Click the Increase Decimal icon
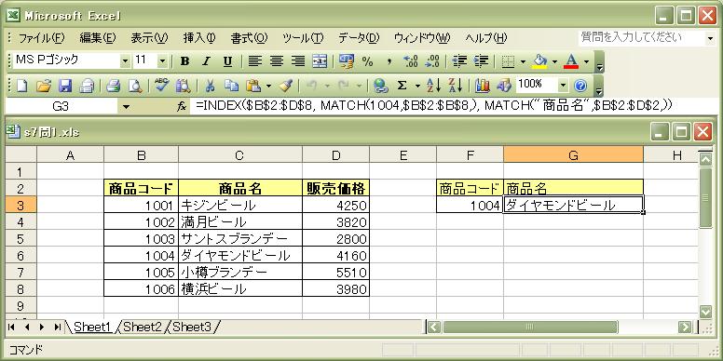Screen dimensions: 723x361 click(x=410, y=61)
